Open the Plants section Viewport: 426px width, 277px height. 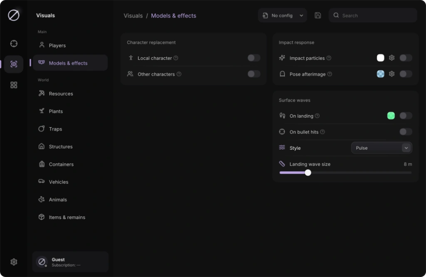click(70, 111)
